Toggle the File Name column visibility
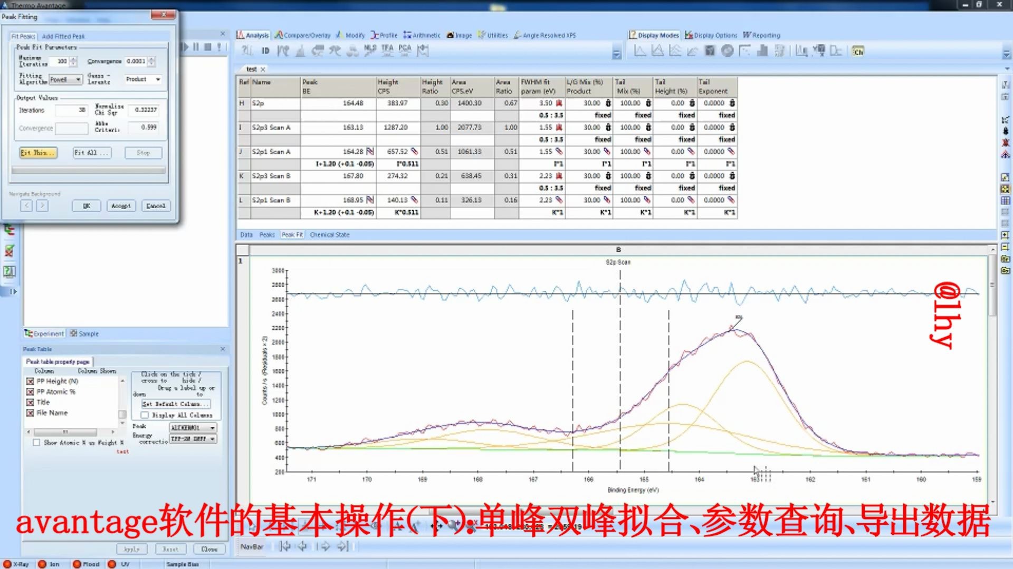The image size is (1013, 569). tap(30, 413)
